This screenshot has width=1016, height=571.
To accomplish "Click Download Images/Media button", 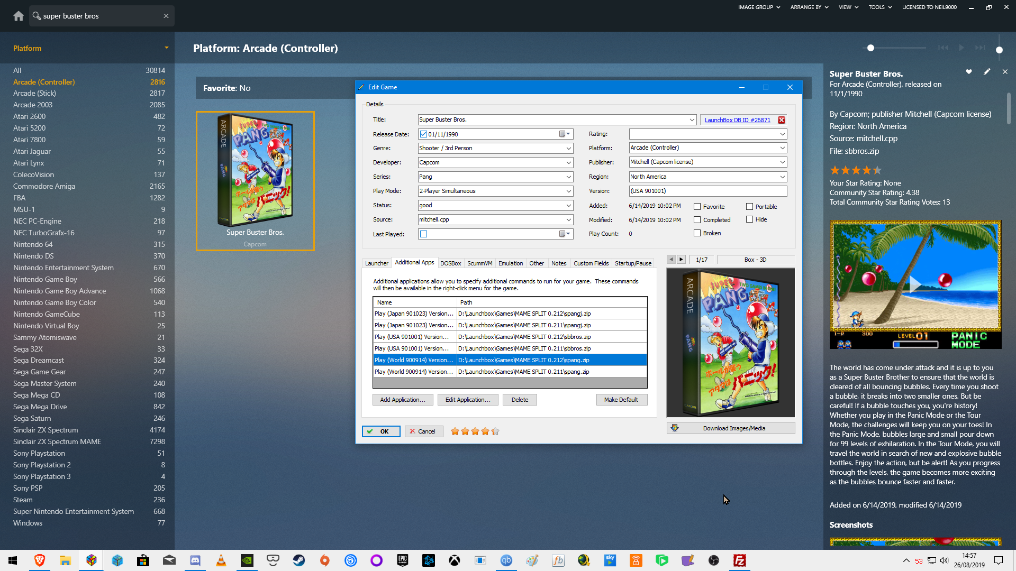I will [x=731, y=428].
